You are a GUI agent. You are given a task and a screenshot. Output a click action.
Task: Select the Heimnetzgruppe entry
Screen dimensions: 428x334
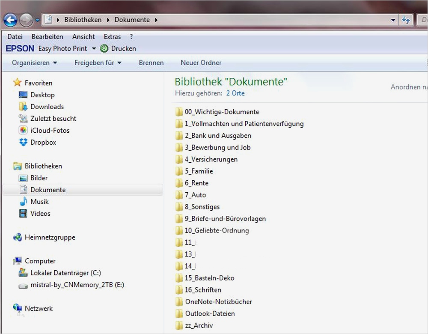click(50, 237)
